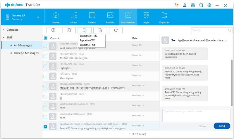The image size is (234, 139).
Task: Click avatar of lipp@wondershare.cn message row
Action: pyautogui.click(x=53, y=126)
